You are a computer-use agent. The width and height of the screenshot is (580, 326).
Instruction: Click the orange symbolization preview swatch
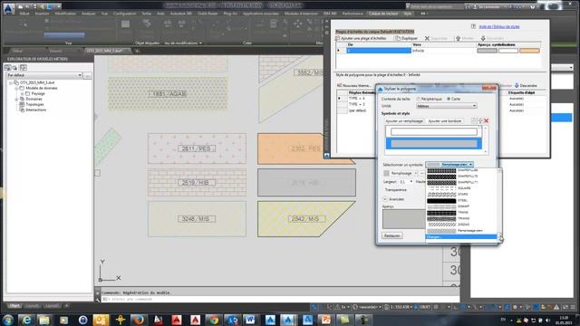[x=529, y=51]
